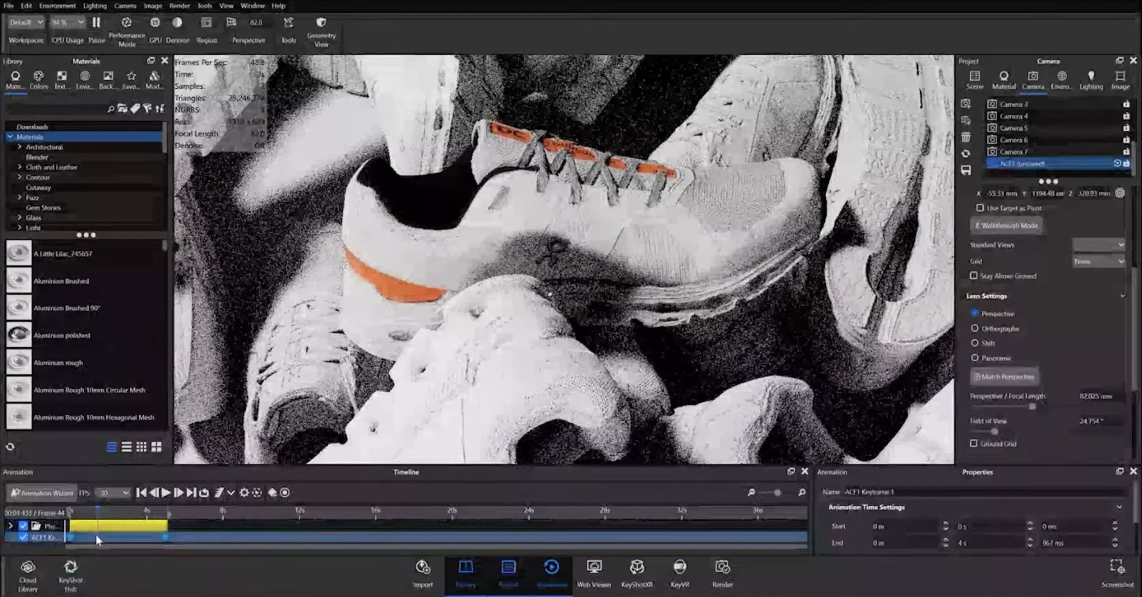Open the Import icon in bottom toolbar
The width and height of the screenshot is (1142, 597).
[x=422, y=568]
